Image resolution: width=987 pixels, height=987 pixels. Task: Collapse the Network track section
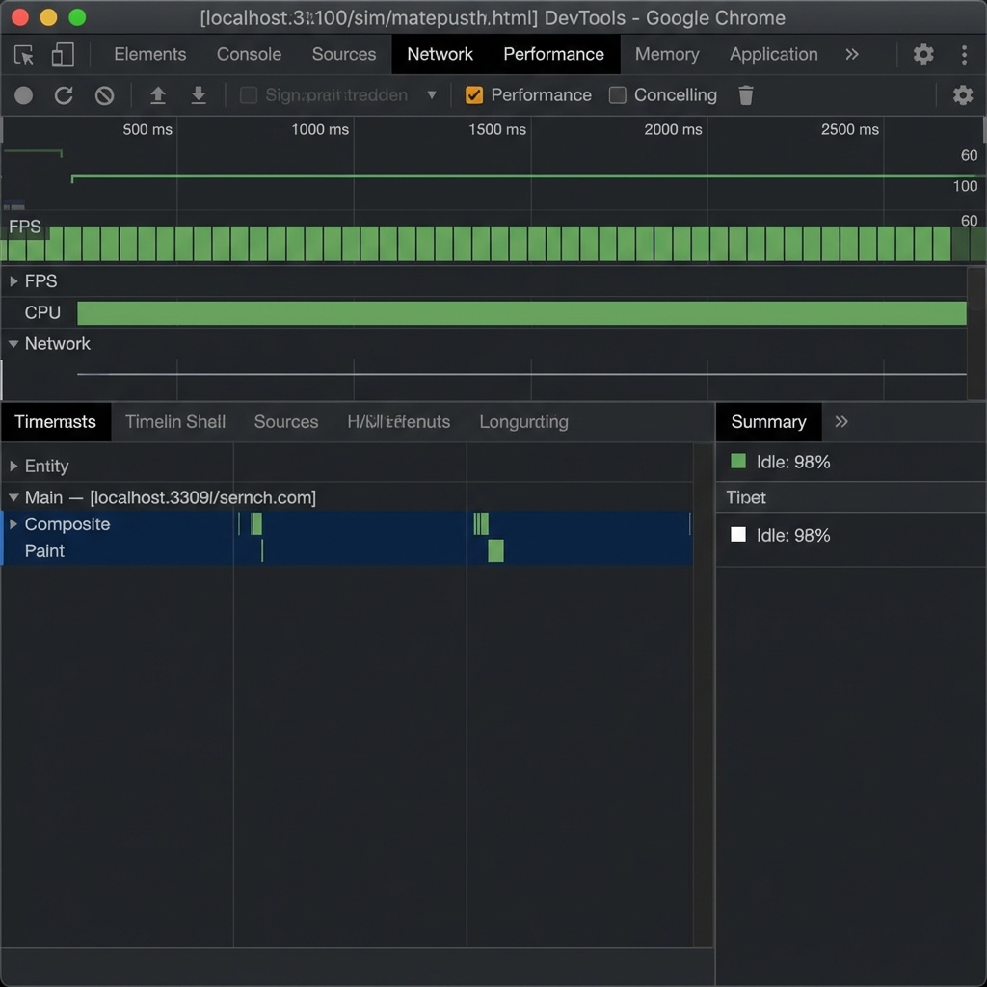[x=13, y=344]
